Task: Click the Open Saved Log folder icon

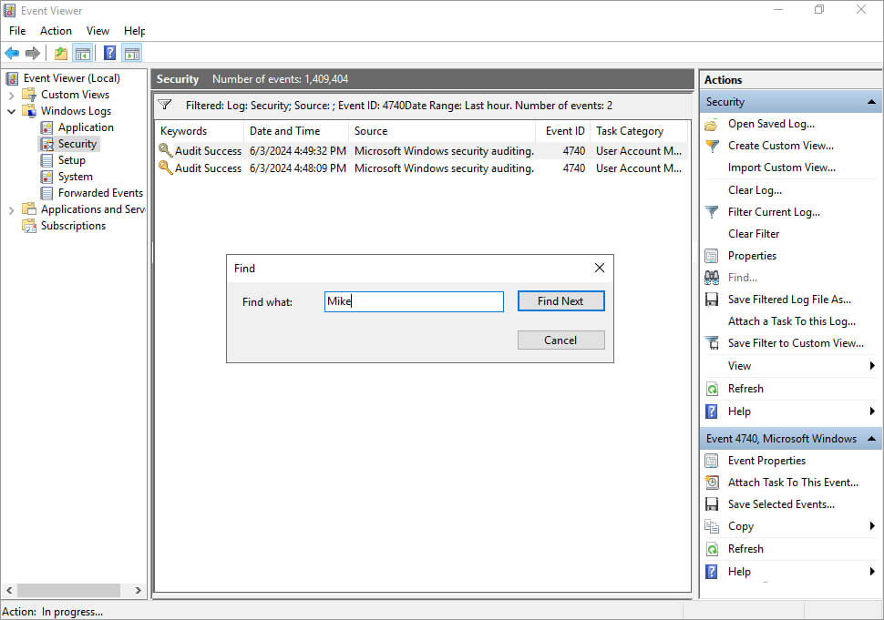Action: pyautogui.click(x=712, y=124)
